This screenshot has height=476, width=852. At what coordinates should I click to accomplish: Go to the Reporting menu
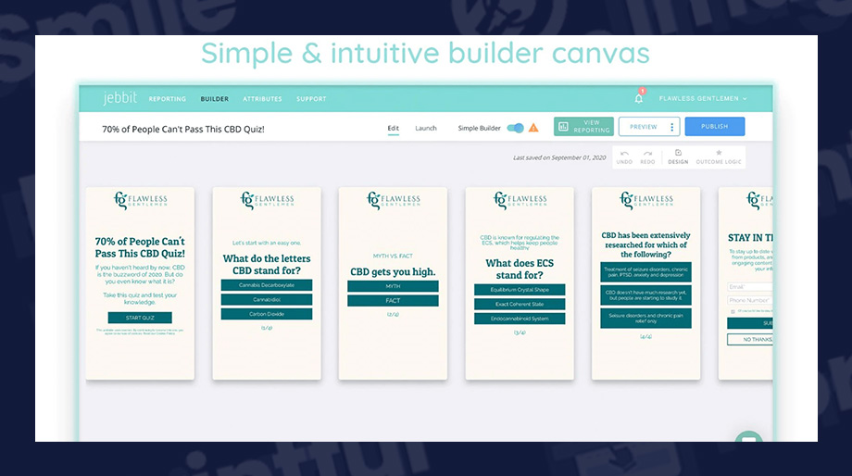tap(168, 99)
